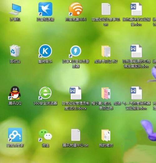
Task: Open the 微信 WeChat shortcut
Action: click(x=45, y=135)
